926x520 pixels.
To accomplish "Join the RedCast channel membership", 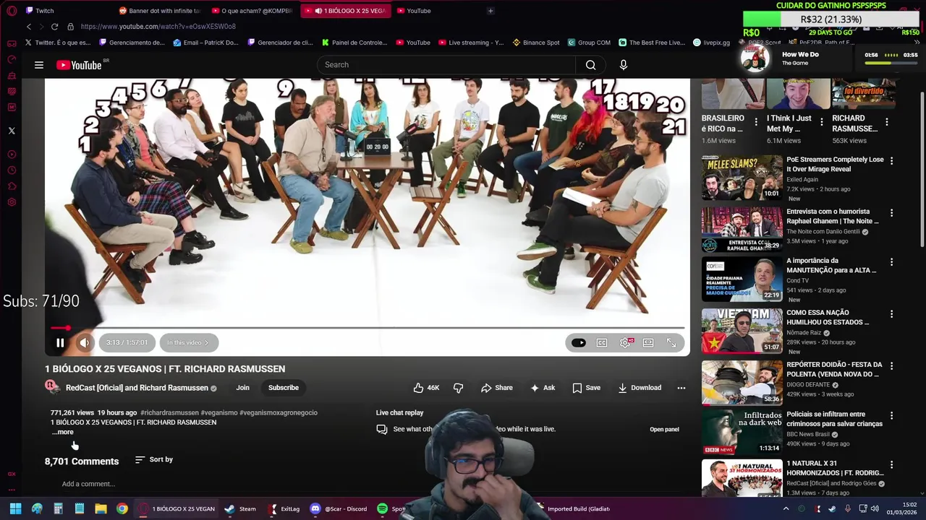I will coord(242,388).
